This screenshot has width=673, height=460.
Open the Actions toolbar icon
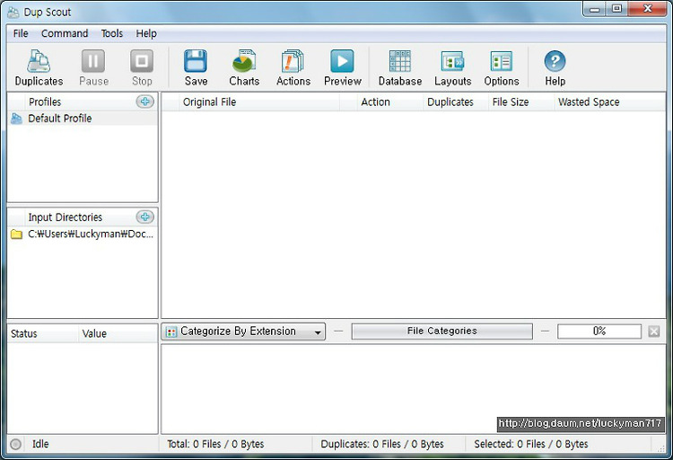point(293,61)
